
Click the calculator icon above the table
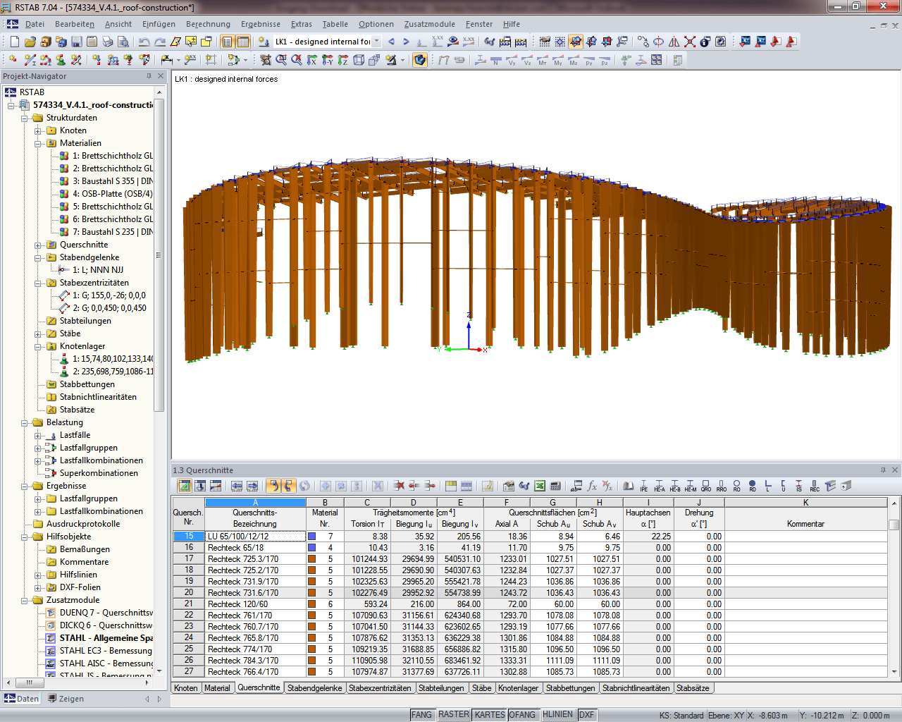point(555,486)
